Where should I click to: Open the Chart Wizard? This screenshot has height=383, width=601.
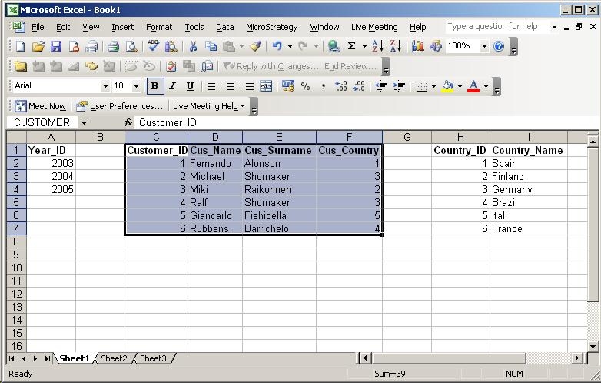pyautogui.click(x=418, y=46)
